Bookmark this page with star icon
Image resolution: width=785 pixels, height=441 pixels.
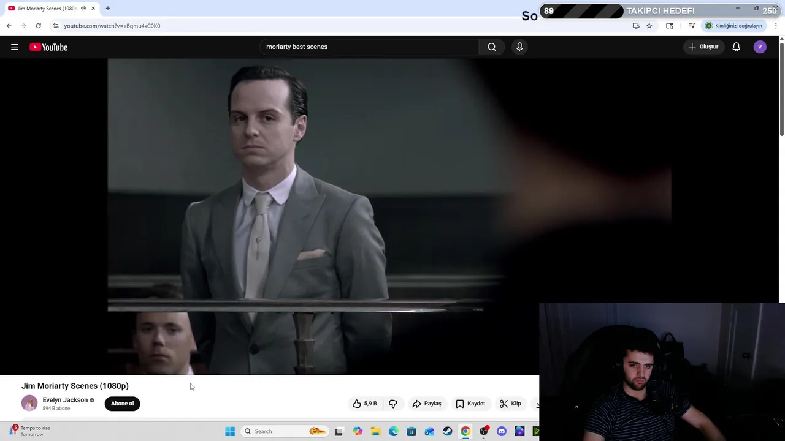point(649,26)
